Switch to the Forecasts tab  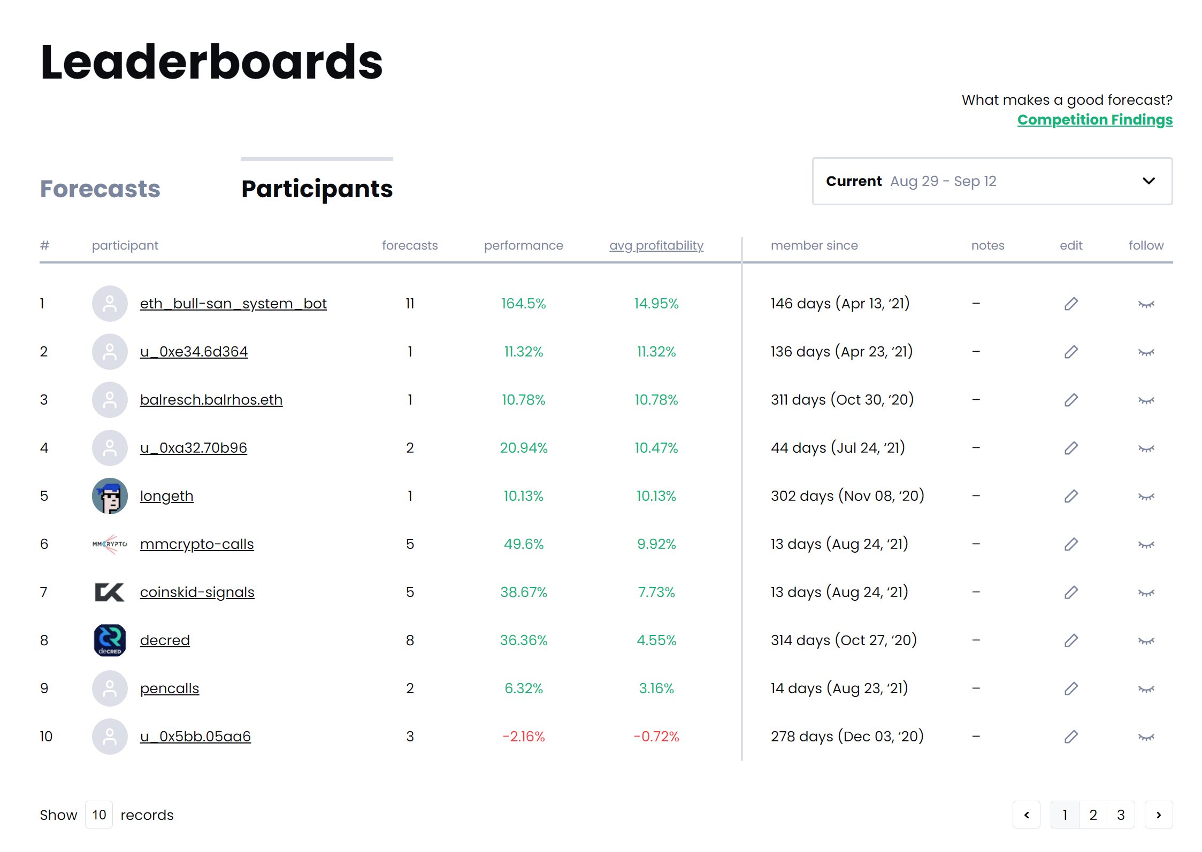[100, 189]
